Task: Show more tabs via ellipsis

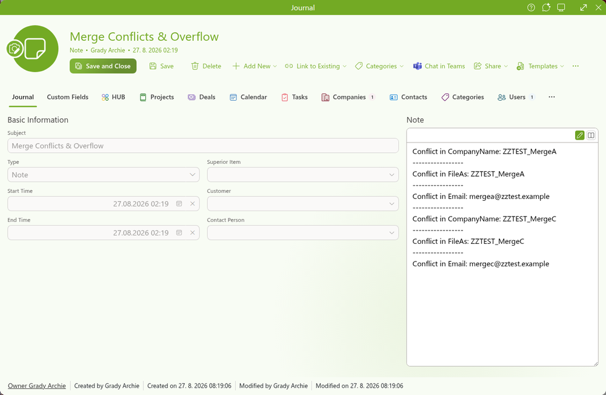Action: 551,97
